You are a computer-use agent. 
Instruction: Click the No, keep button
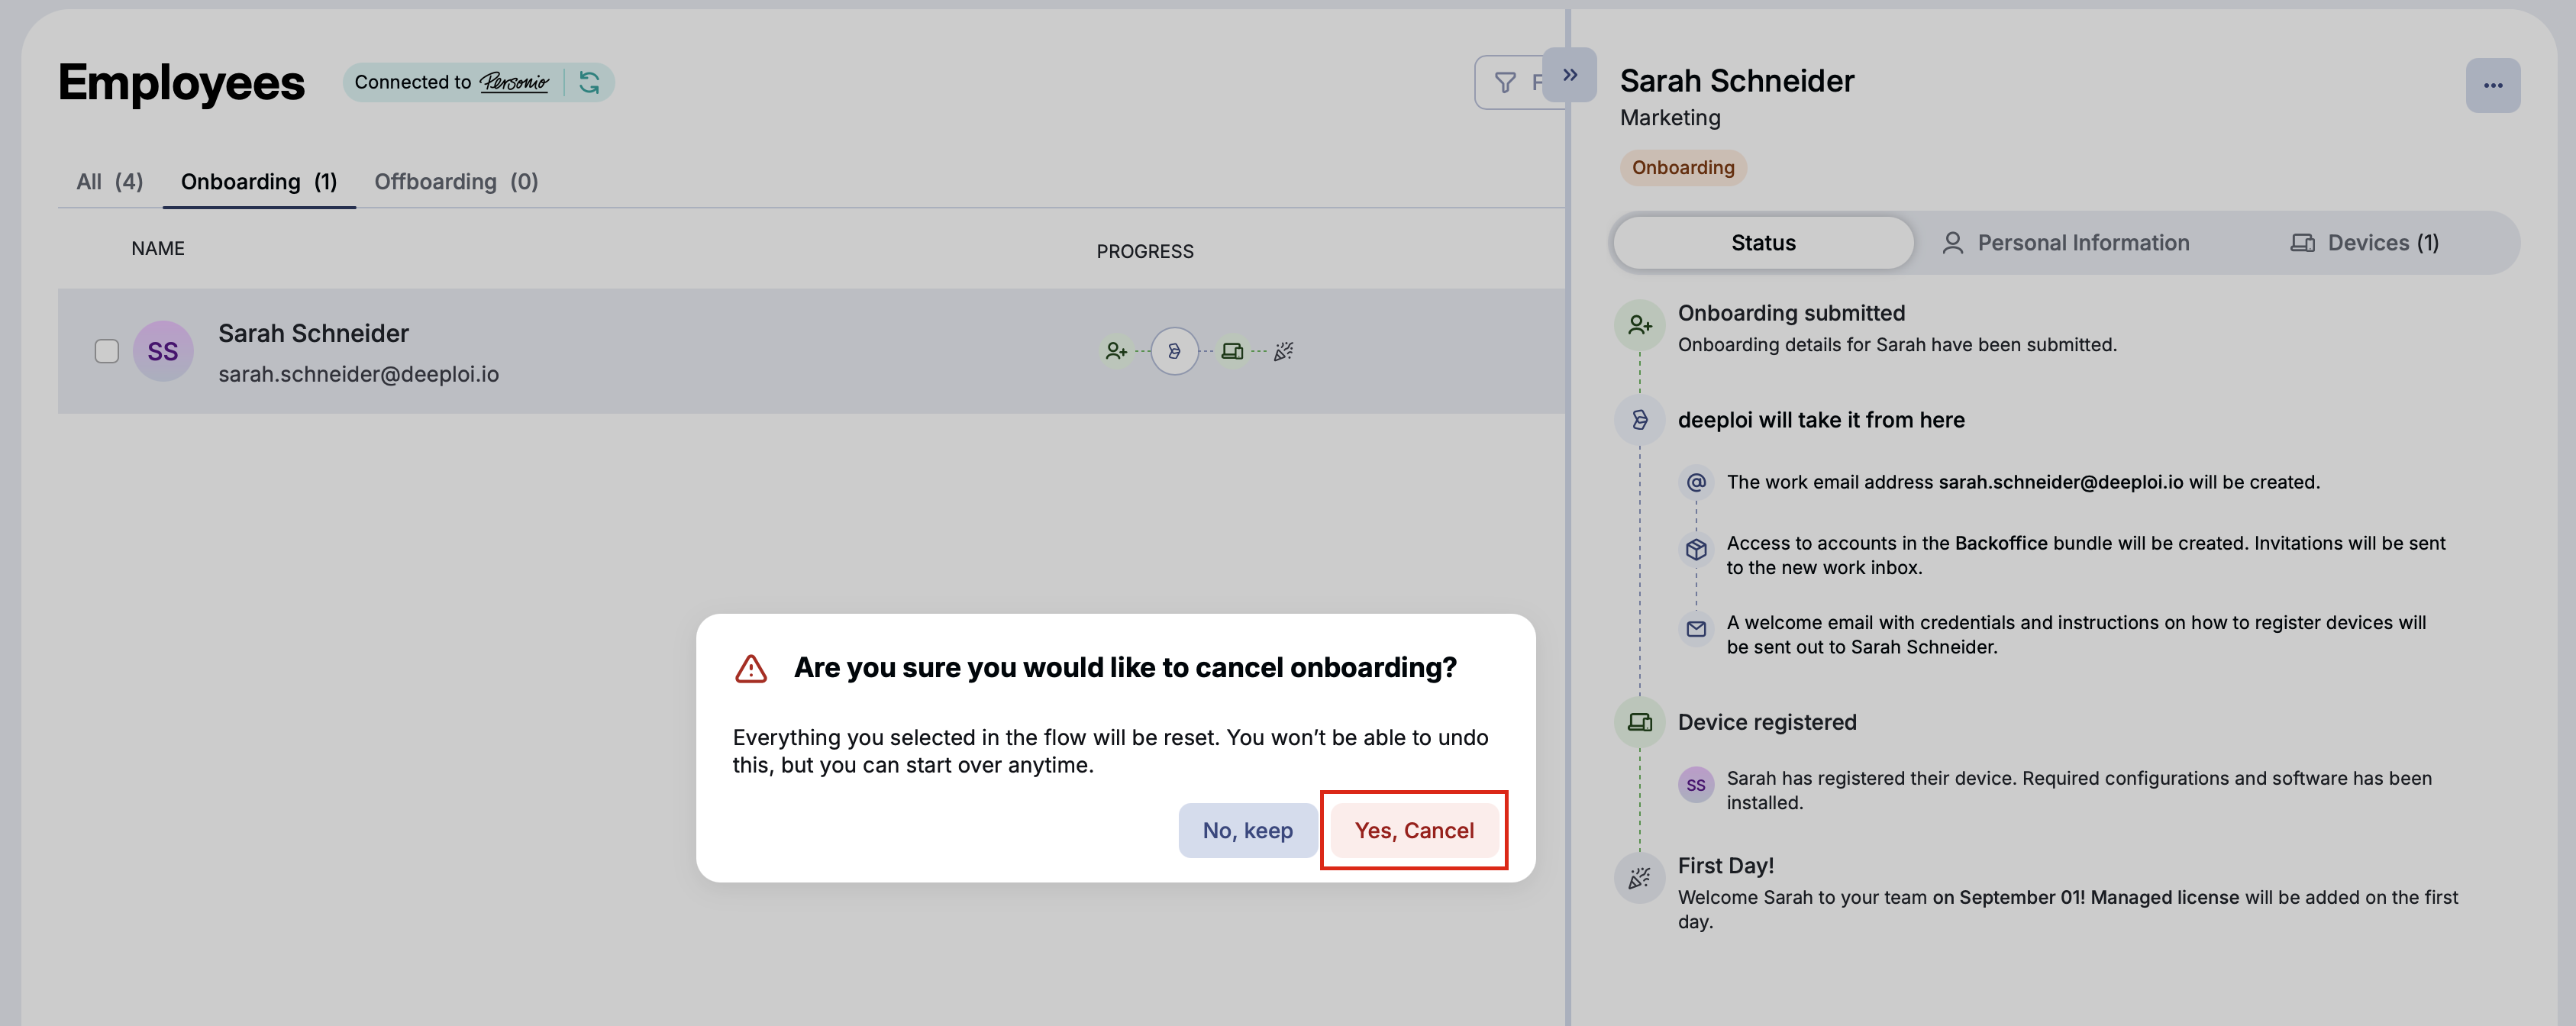click(x=1247, y=830)
